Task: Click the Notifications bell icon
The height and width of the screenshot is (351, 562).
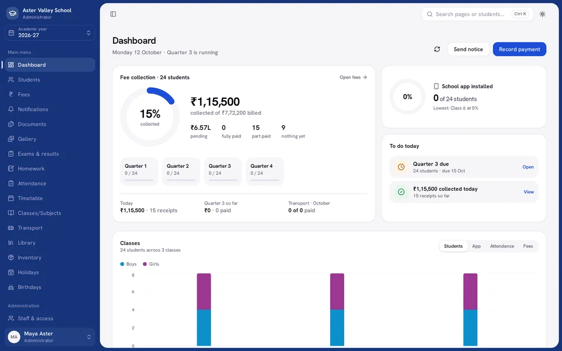Action: [11, 109]
